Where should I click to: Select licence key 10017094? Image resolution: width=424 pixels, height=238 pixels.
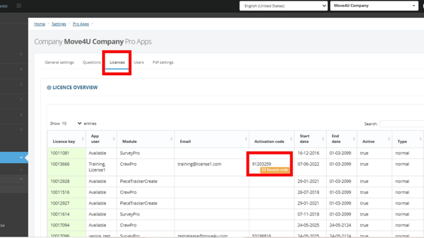[60, 225]
